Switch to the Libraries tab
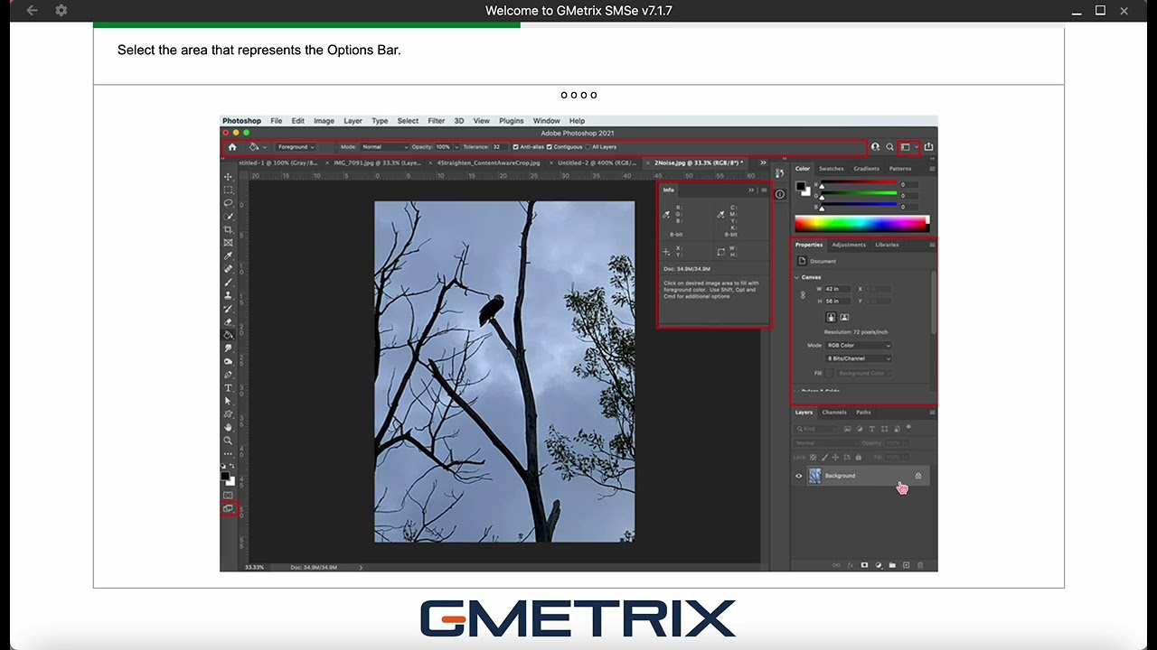The image size is (1157, 650). pos(887,245)
